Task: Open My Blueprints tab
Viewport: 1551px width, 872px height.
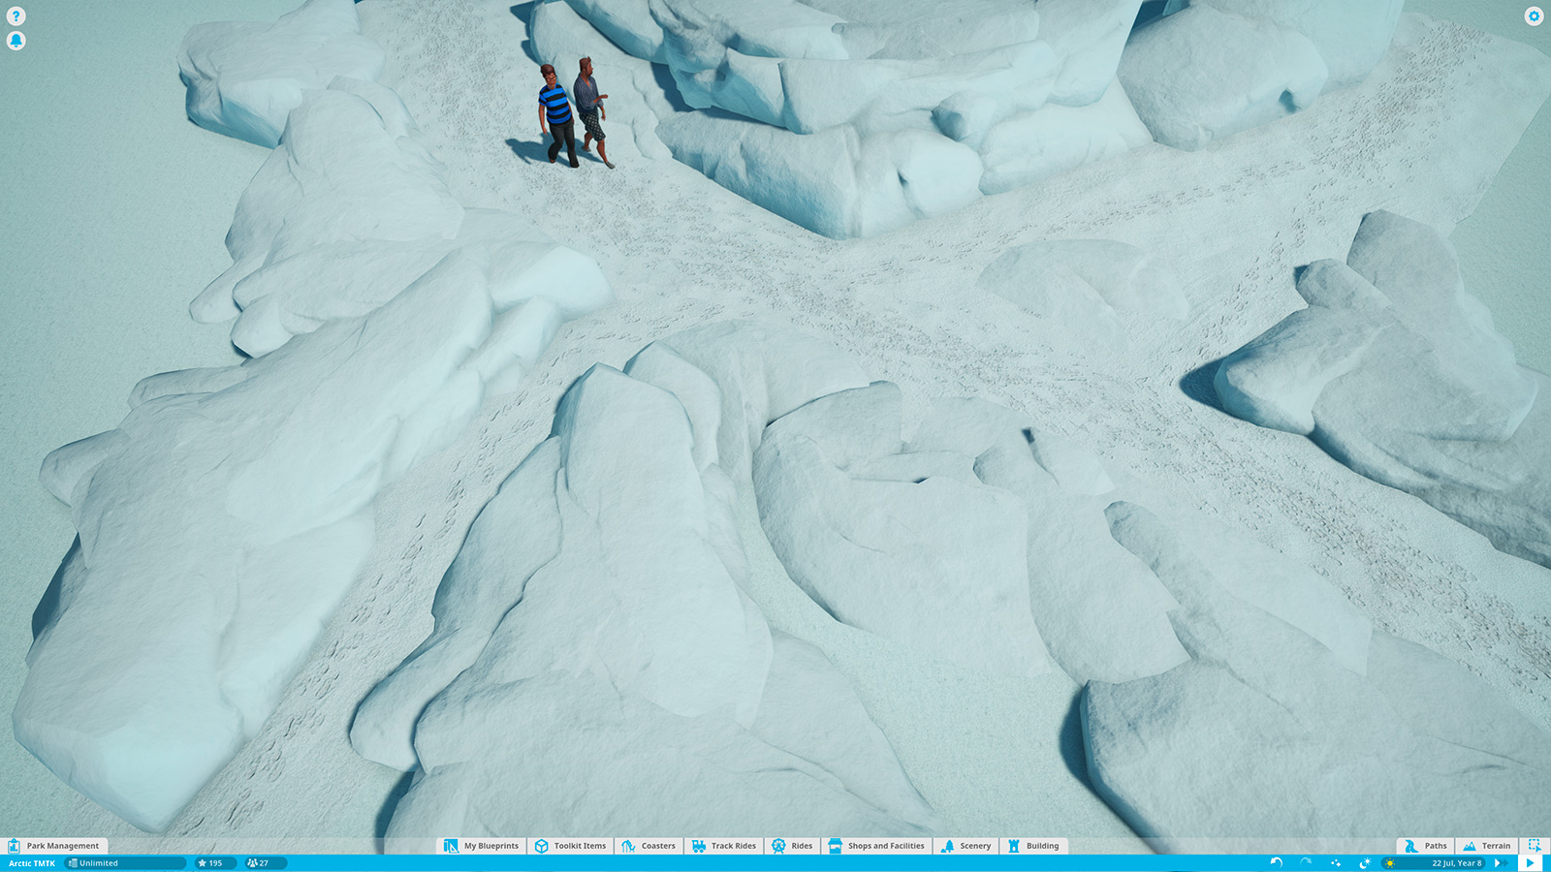Action: point(481,846)
